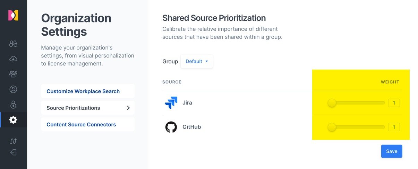The width and height of the screenshot is (418, 169).
Task: Open Sources via the cloud lightning icon
Action: [13, 59]
